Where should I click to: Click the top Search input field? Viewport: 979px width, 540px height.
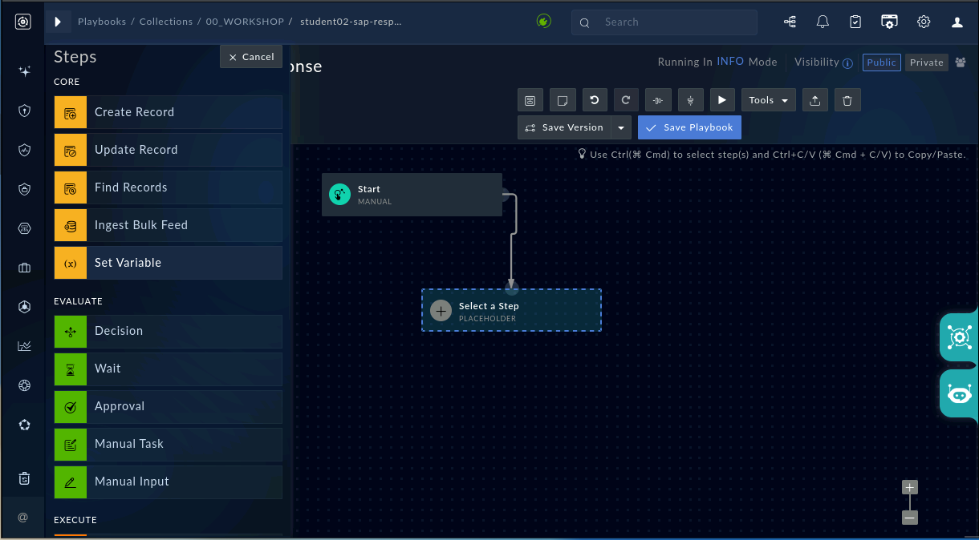[x=664, y=22]
